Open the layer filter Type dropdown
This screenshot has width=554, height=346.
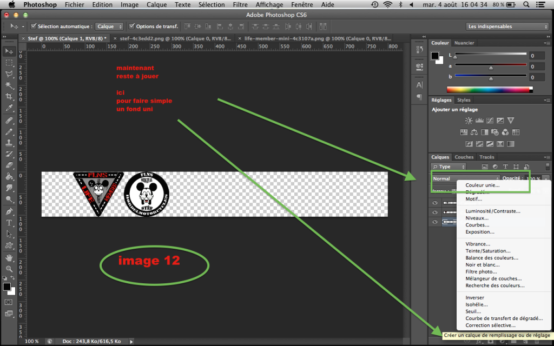449,167
